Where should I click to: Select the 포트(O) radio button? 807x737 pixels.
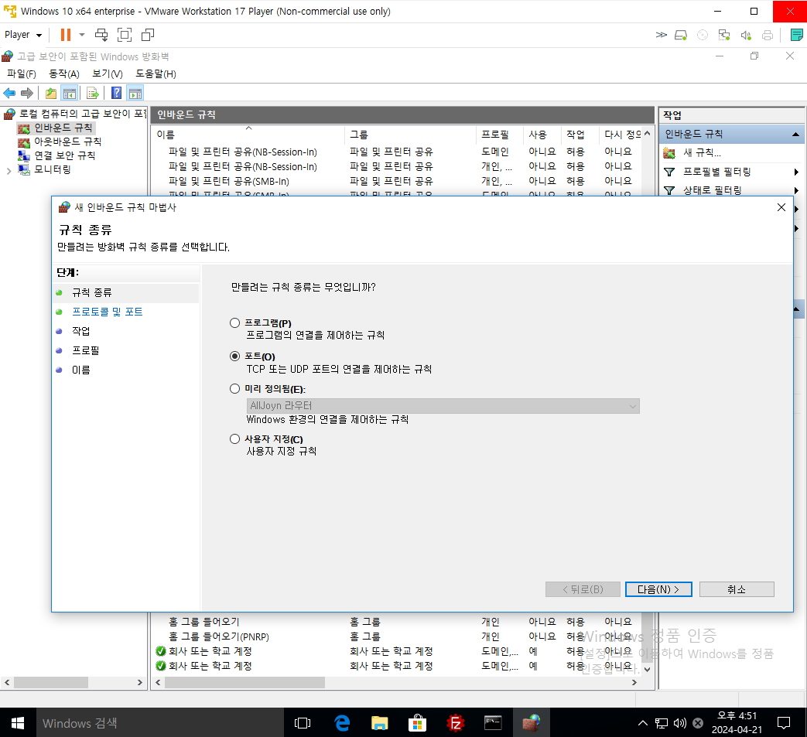pos(234,356)
